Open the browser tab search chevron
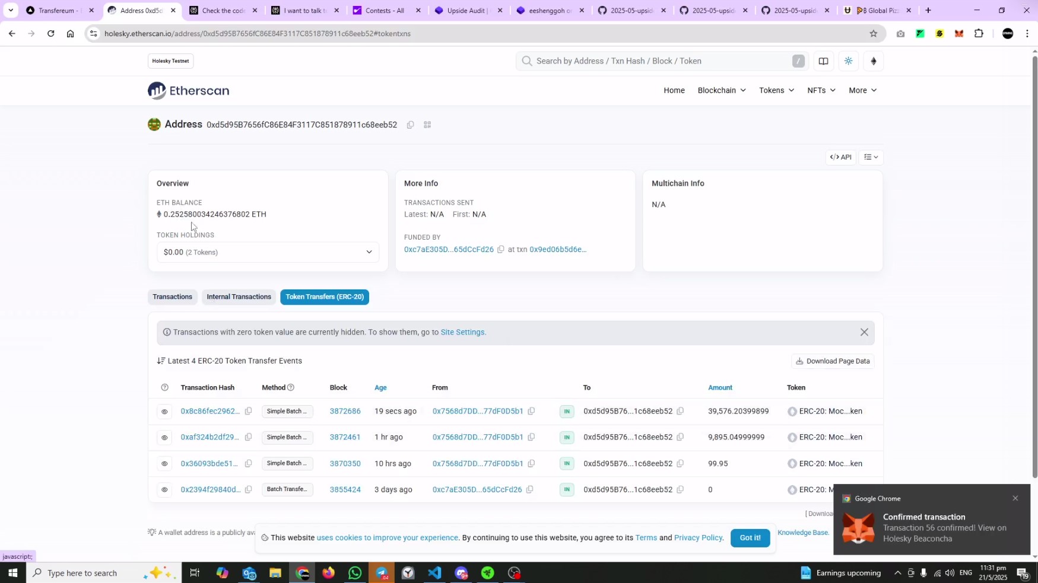 click(x=11, y=10)
